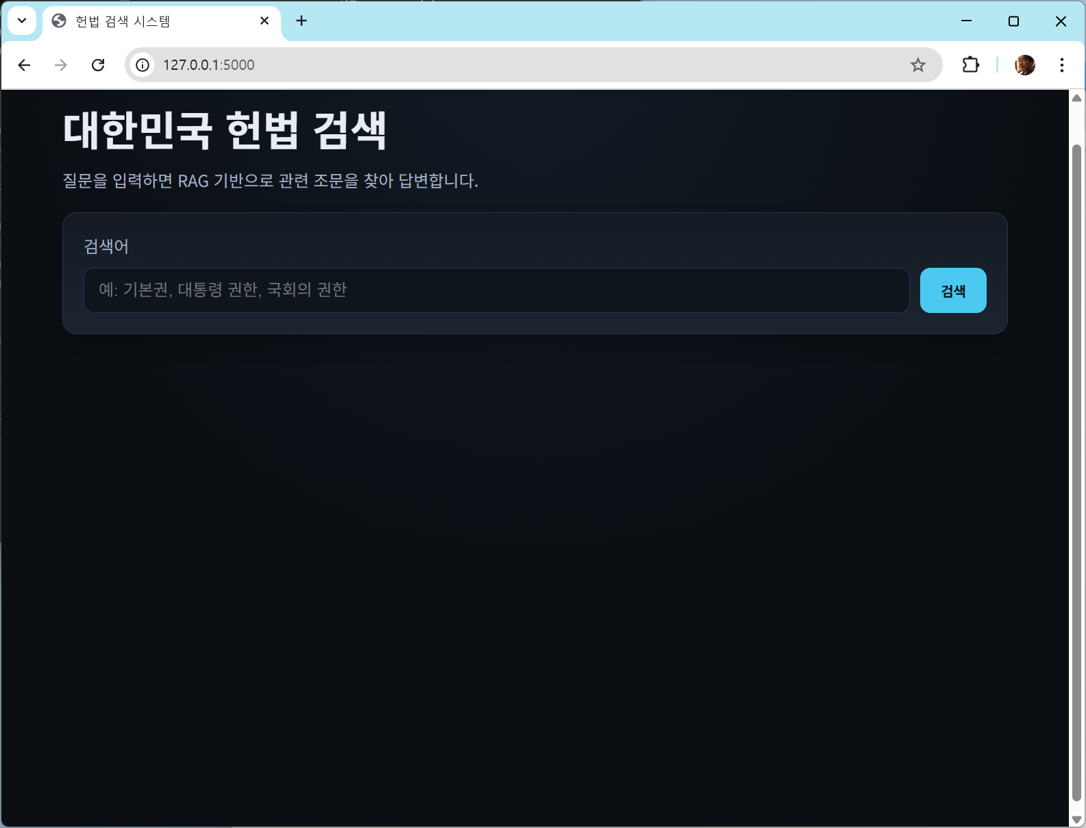1086x828 pixels.
Task: Click the address bar URL 127.0.0.1:5000
Action: pos(208,65)
